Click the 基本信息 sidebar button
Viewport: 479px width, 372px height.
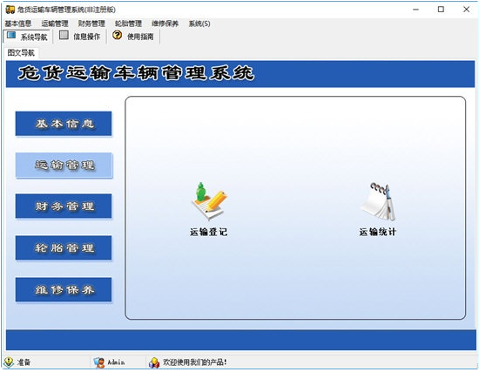coord(64,124)
